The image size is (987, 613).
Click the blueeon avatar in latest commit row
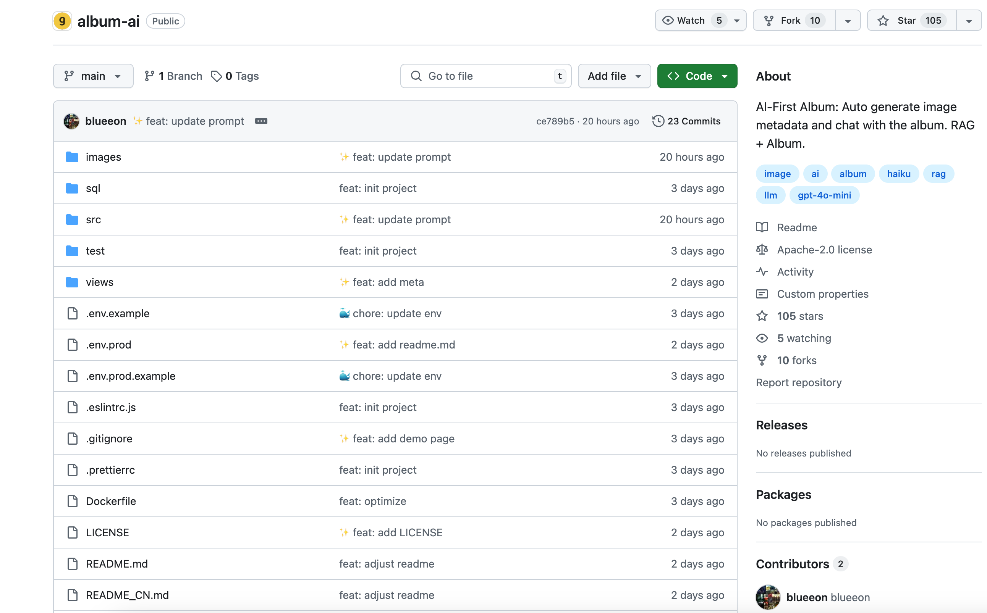click(x=71, y=121)
